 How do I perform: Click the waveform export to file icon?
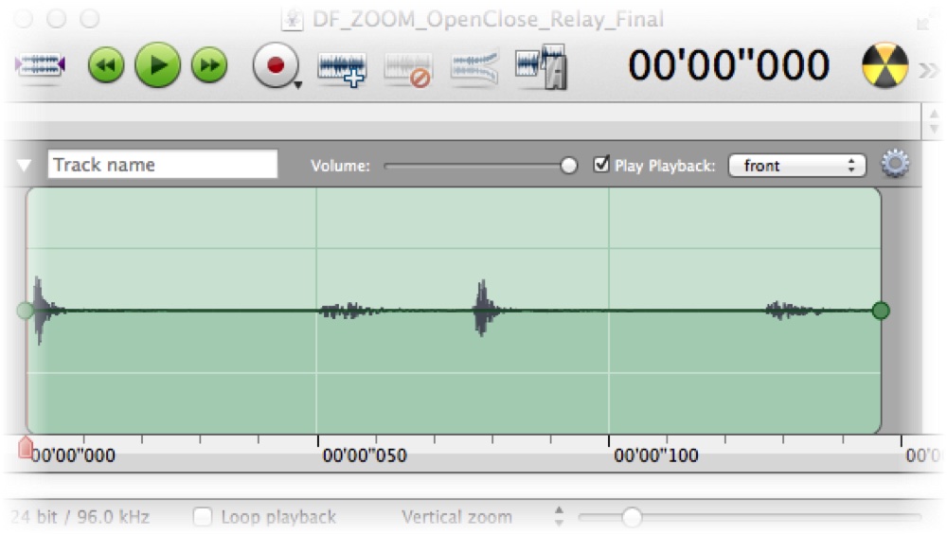[x=541, y=66]
